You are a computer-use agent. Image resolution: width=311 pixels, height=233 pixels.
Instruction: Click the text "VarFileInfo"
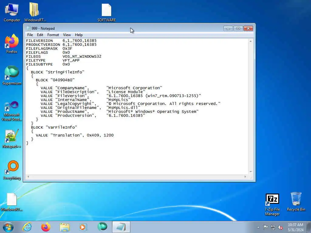click(x=61, y=127)
